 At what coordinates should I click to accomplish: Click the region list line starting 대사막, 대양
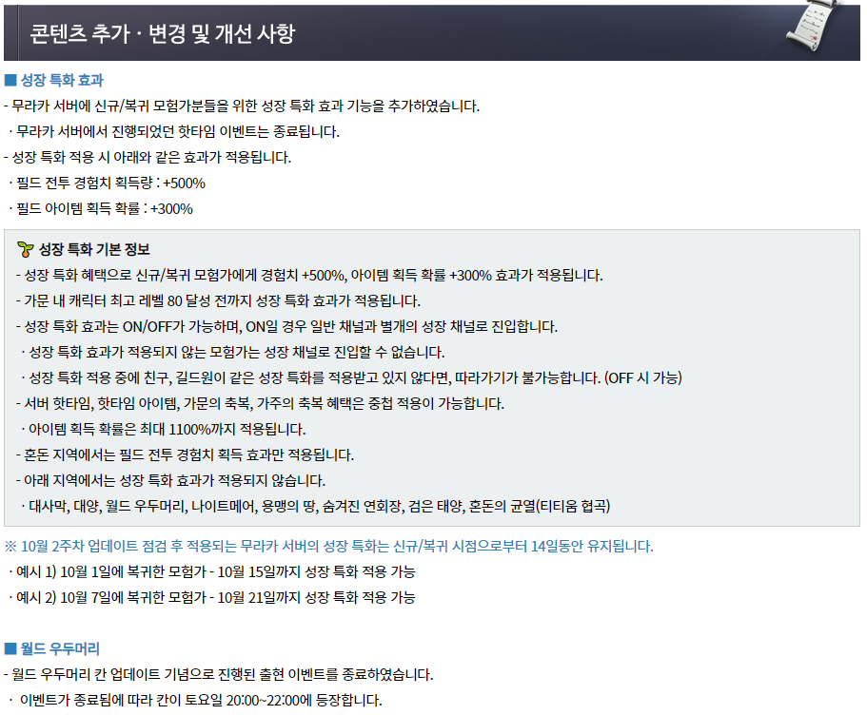[316, 506]
